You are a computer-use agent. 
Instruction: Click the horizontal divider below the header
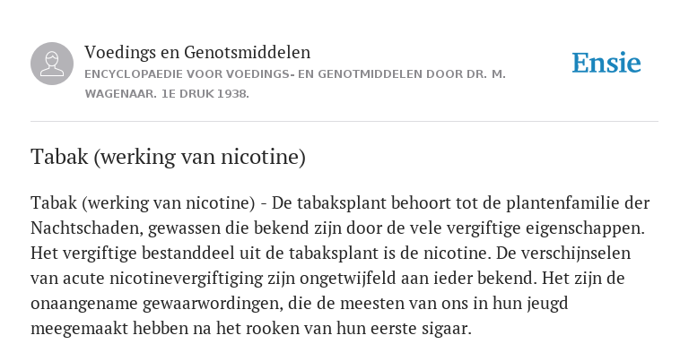click(344, 121)
